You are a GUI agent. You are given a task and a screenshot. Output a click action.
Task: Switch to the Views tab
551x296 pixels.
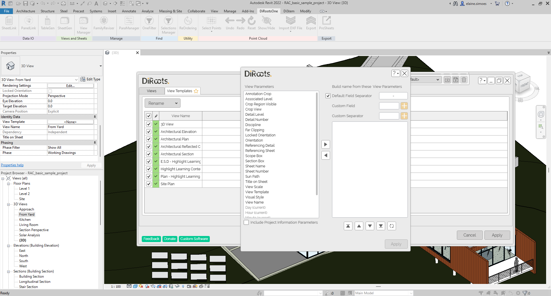pyautogui.click(x=152, y=91)
